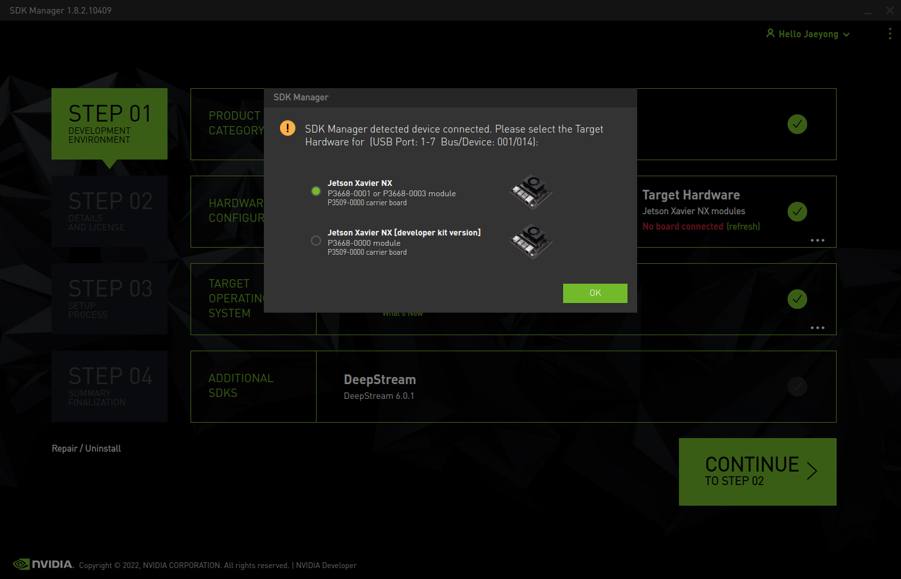
Task: Click Jetson Xavier NX modules text
Action: click(x=694, y=211)
